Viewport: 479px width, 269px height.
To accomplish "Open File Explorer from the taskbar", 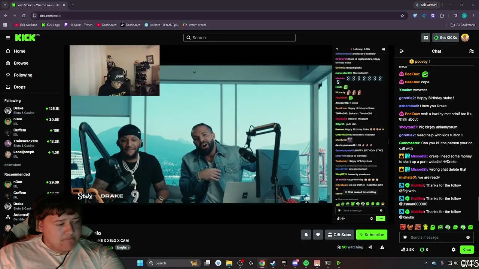I will point(229,263).
